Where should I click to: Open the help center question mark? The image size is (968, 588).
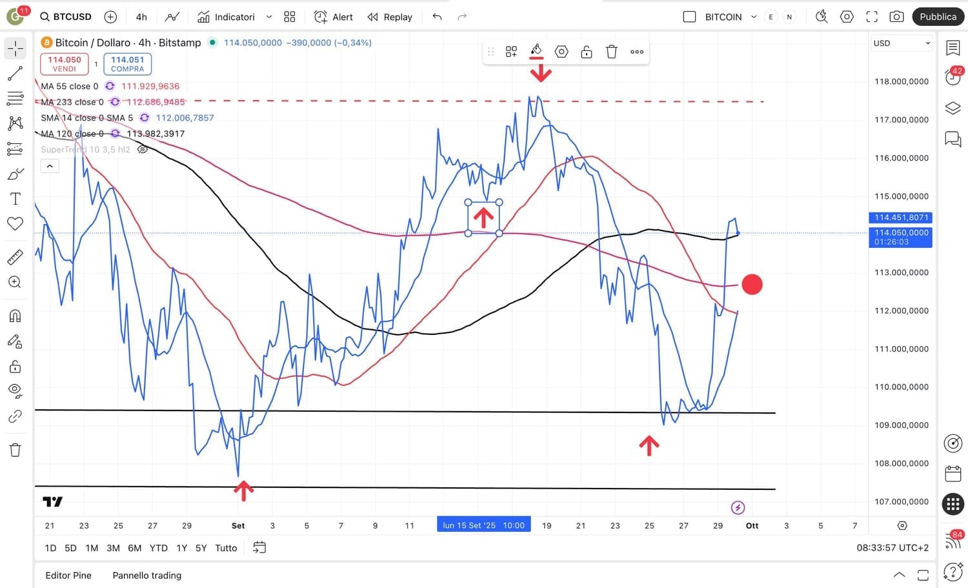click(953, 571)
